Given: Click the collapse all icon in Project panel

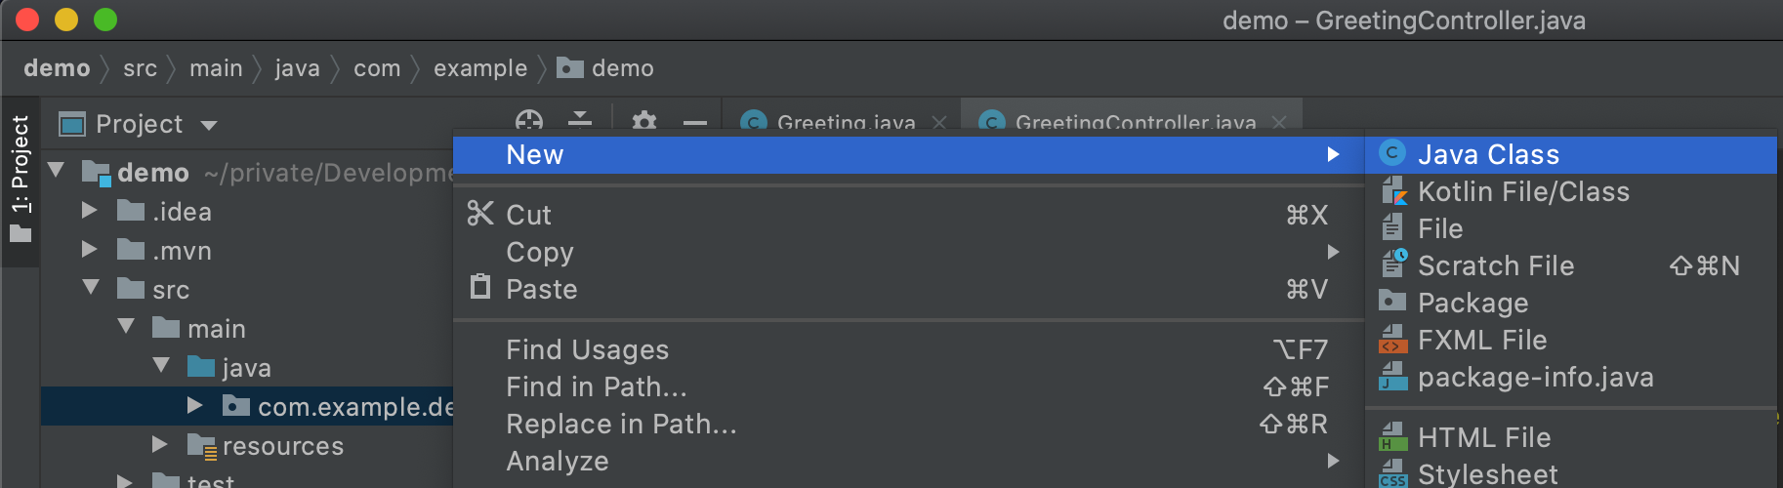Looking at the screenshot, I should click(x=580, y=121).
